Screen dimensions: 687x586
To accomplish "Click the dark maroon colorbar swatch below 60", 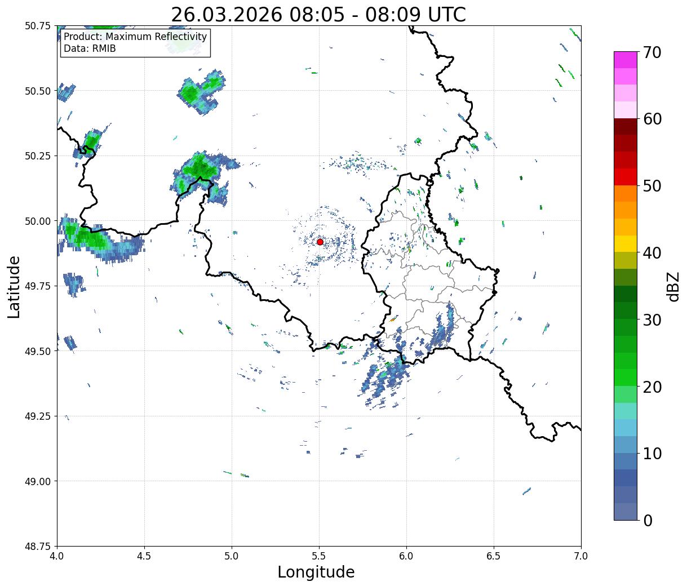I will click(x=626, y=127).
